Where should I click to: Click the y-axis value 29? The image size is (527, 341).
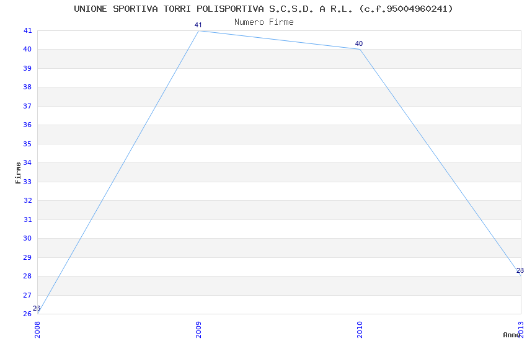click(x=27, y=257)
